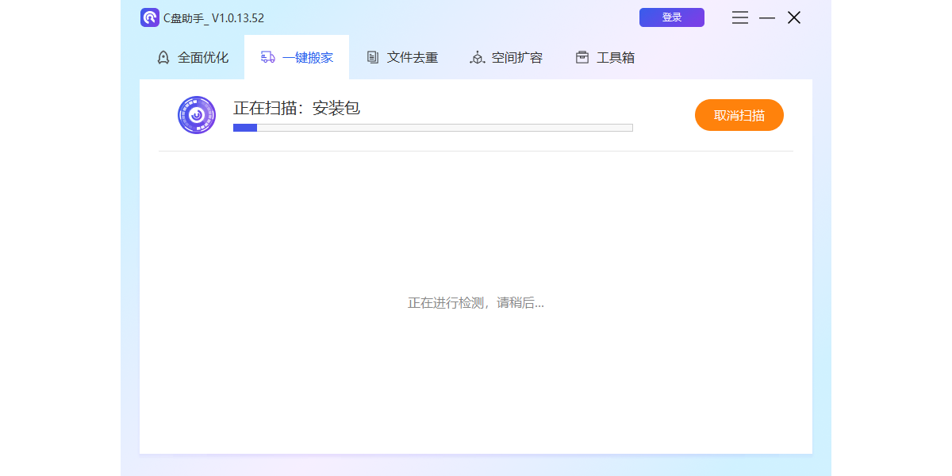Click the truck icon for 一键搬家
Viewport: 952px width, 476px height.
pos(268,57)
